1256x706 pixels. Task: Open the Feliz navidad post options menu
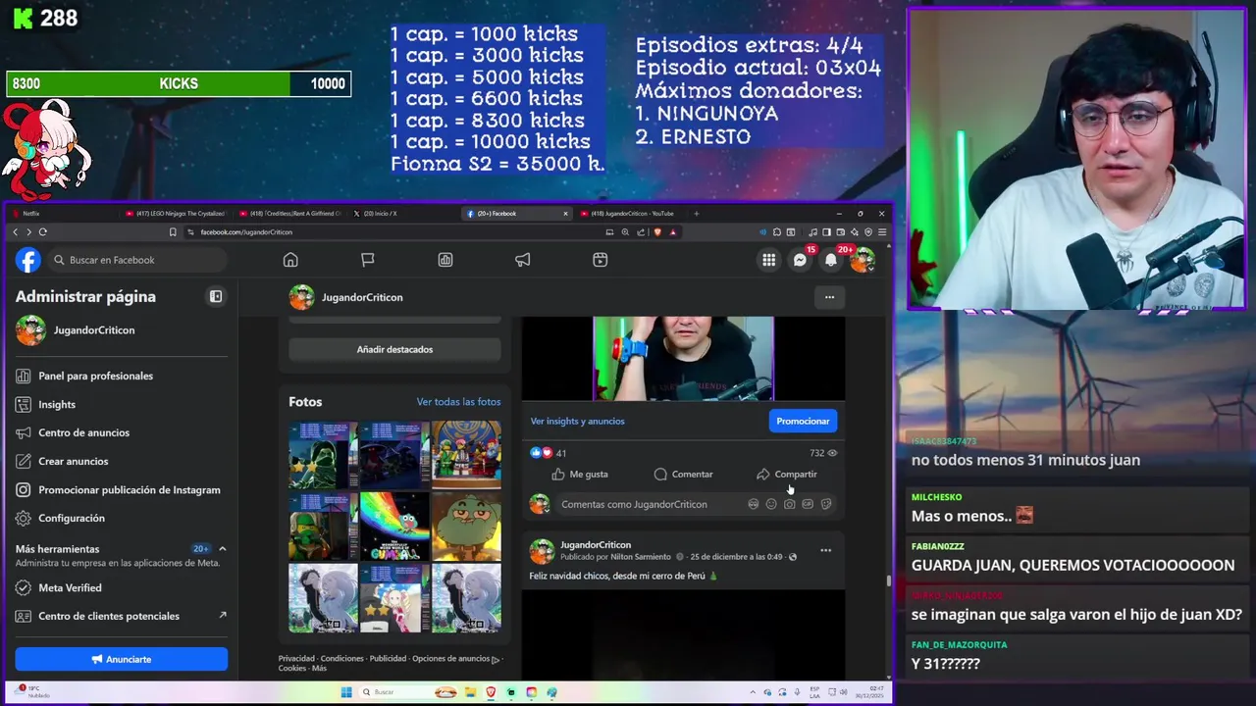tap(825, 550)
